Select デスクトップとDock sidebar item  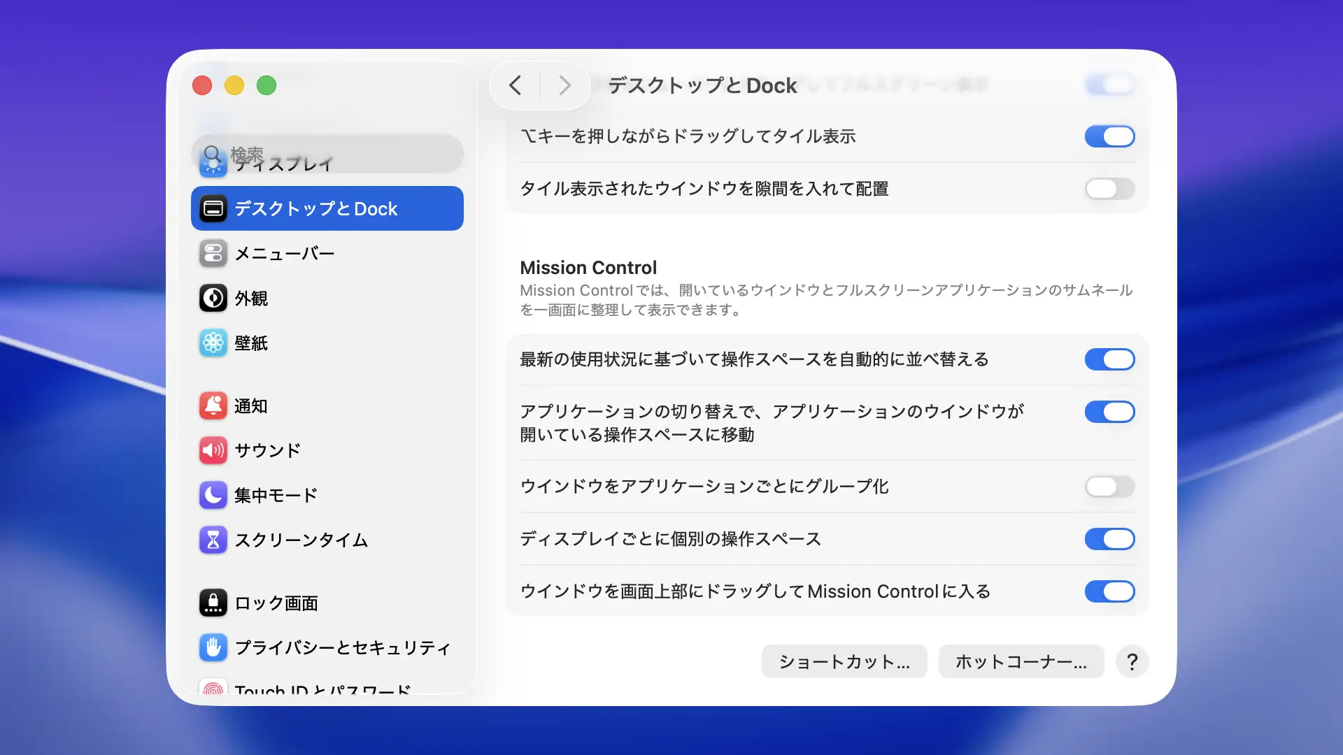coord(327,208)
